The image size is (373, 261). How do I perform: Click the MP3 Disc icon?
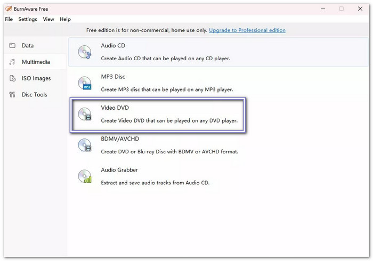85,83
